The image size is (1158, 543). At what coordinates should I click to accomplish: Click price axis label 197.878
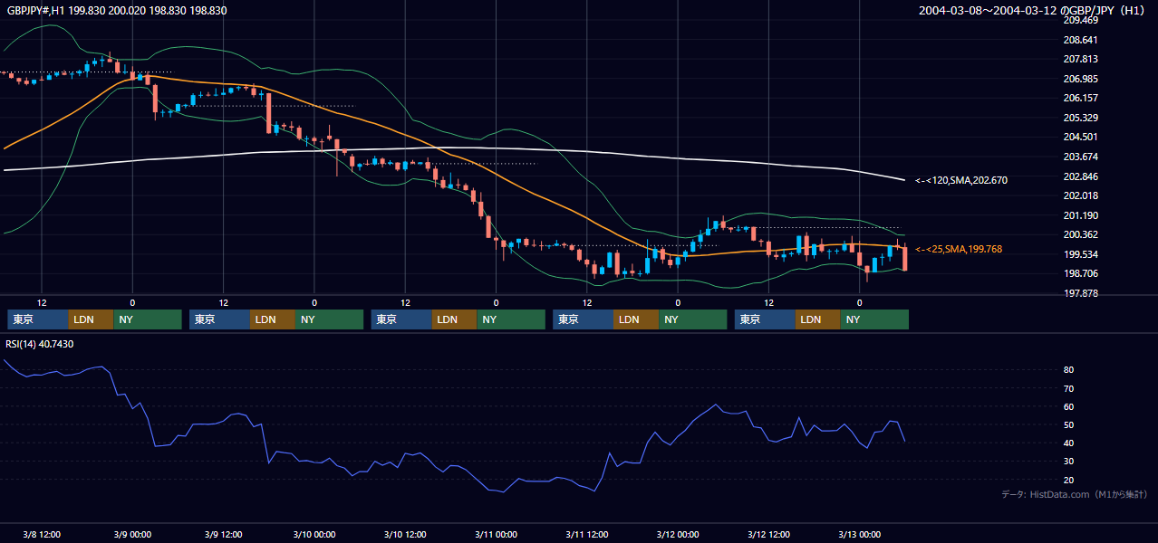(x=1080, y=293)
